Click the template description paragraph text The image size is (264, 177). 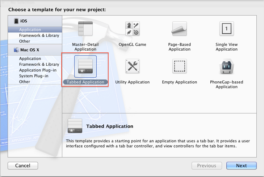pos(158,143)
